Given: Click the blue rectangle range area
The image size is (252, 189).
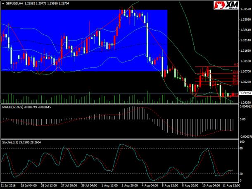Looking at the screenshot, I should tap(84, 41).
